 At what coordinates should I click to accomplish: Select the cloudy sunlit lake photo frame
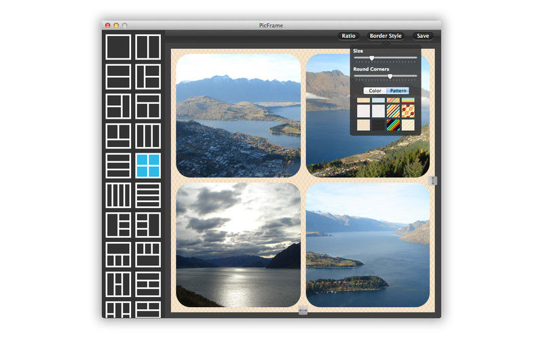238,245
